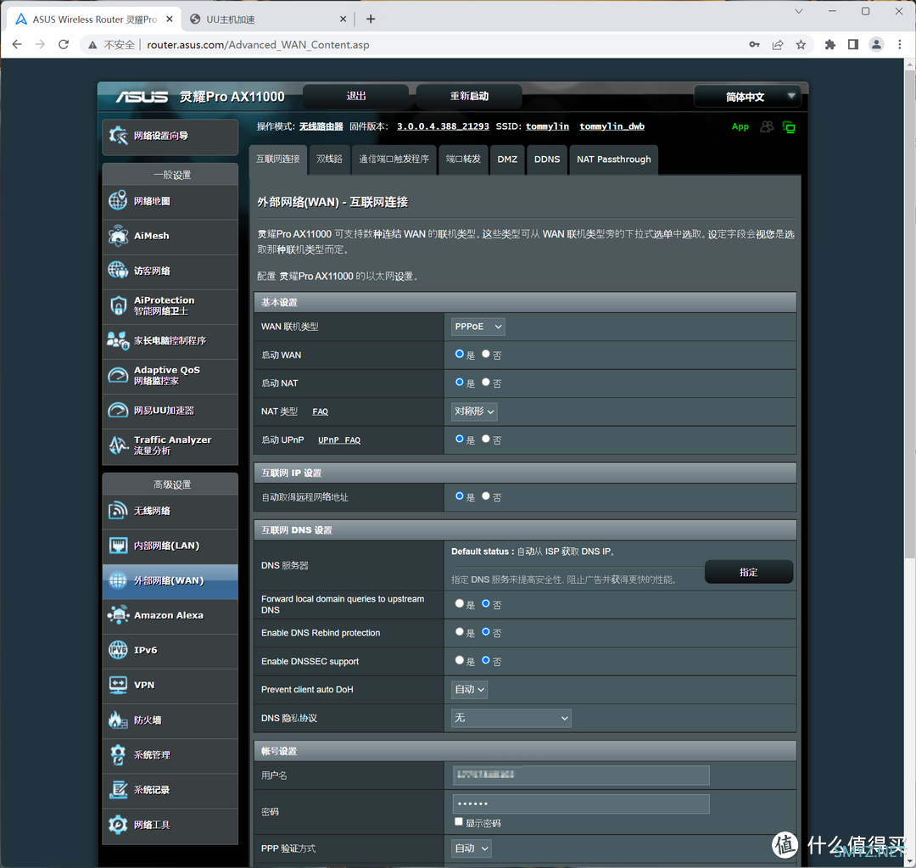The image size is (916, 868).
Task: Open the 简体中文 language dropdown
Action: [x=747, y=97]
